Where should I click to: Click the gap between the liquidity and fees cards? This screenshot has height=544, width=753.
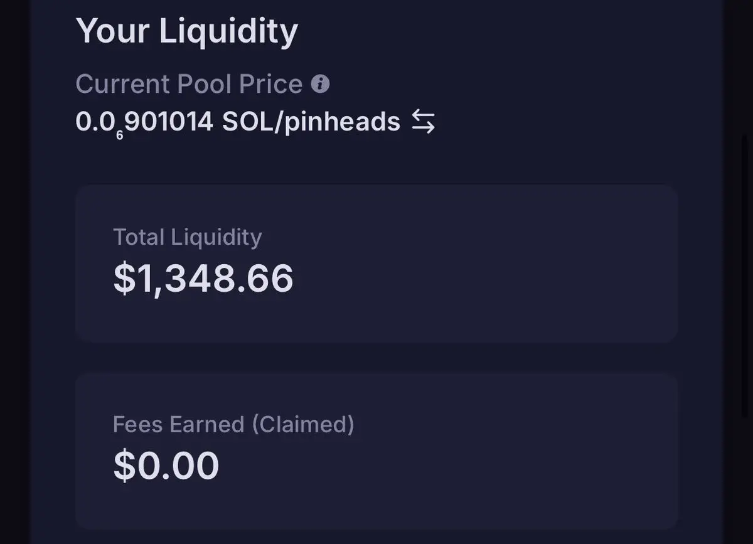pyautogui.click(x=376, y=358)
